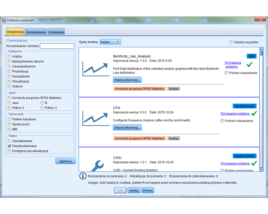The width and height of the screenshot is (268, 214).
Task: Enable Wizualizacja category filter
Action: (x=9, y=81)
